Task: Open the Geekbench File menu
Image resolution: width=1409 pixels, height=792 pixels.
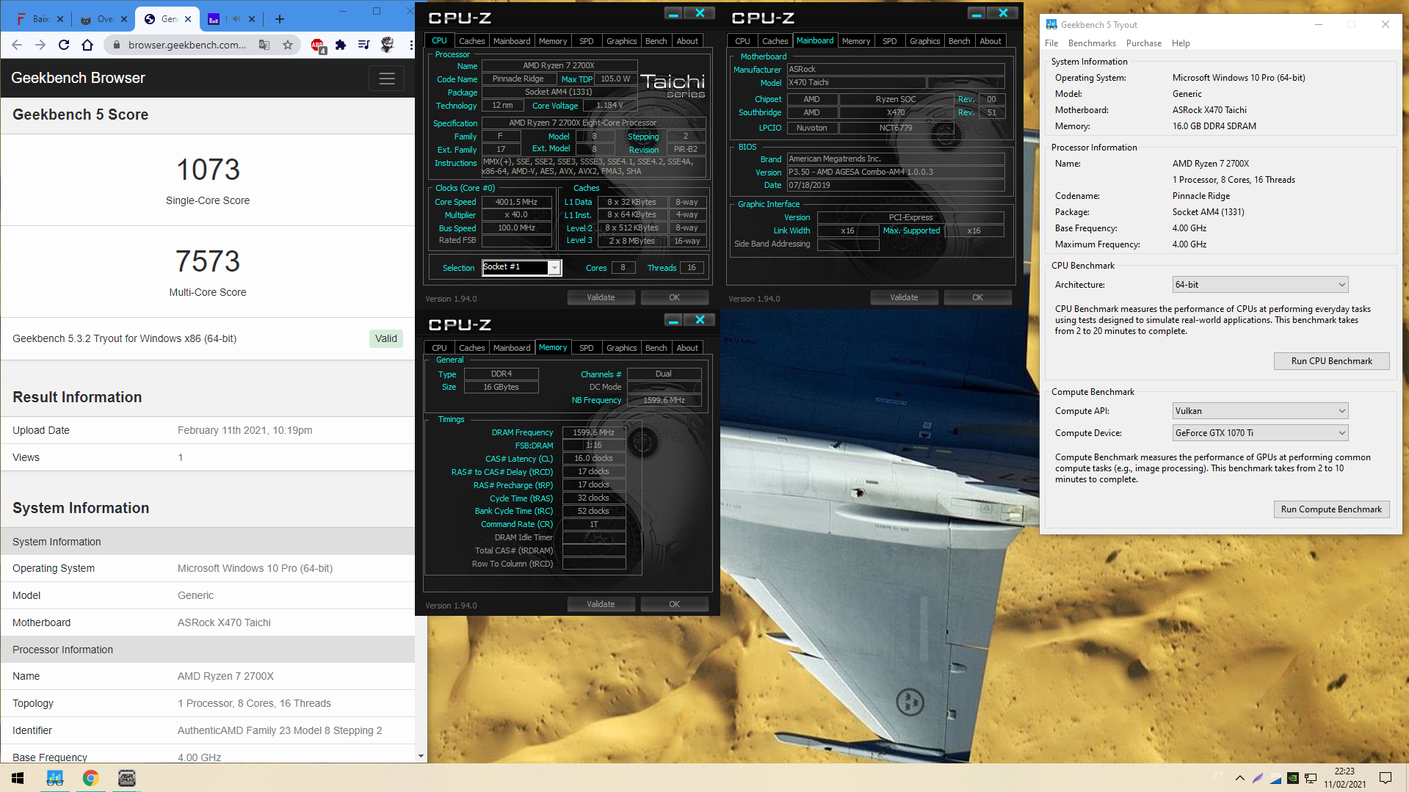Action: click(1051, 43)
